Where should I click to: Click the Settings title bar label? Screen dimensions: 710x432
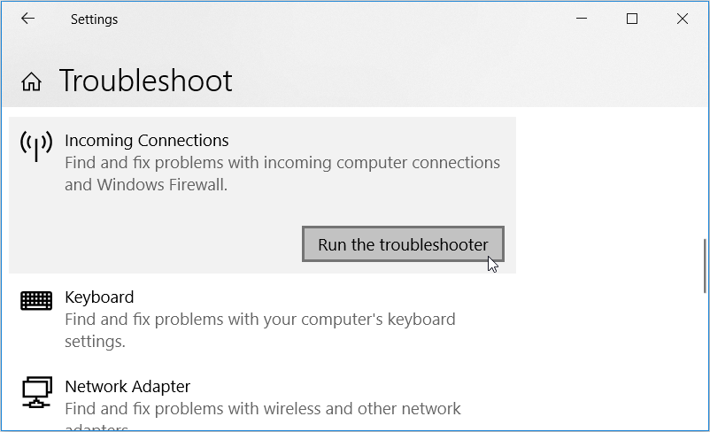[x=94, y=19]
